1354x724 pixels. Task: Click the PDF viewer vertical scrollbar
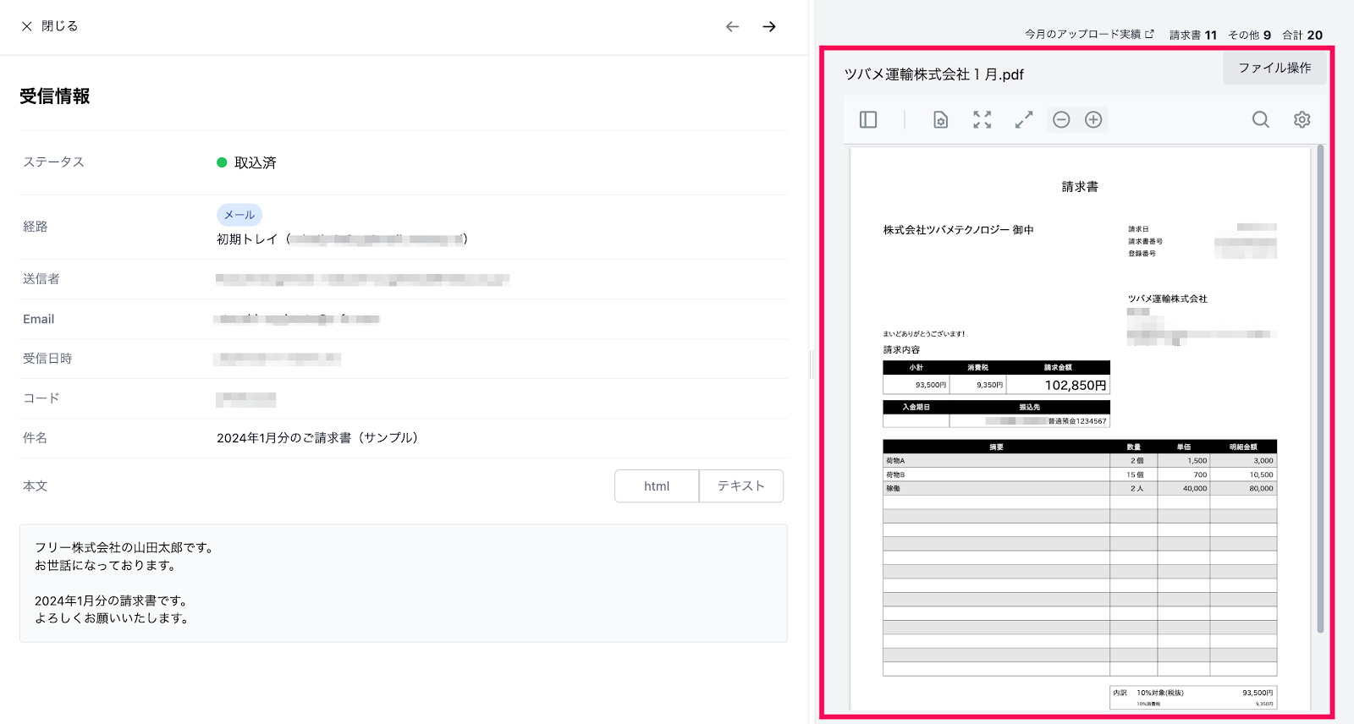[x=1320, y=389]
